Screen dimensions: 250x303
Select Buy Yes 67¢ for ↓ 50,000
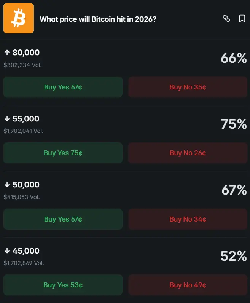63,219
